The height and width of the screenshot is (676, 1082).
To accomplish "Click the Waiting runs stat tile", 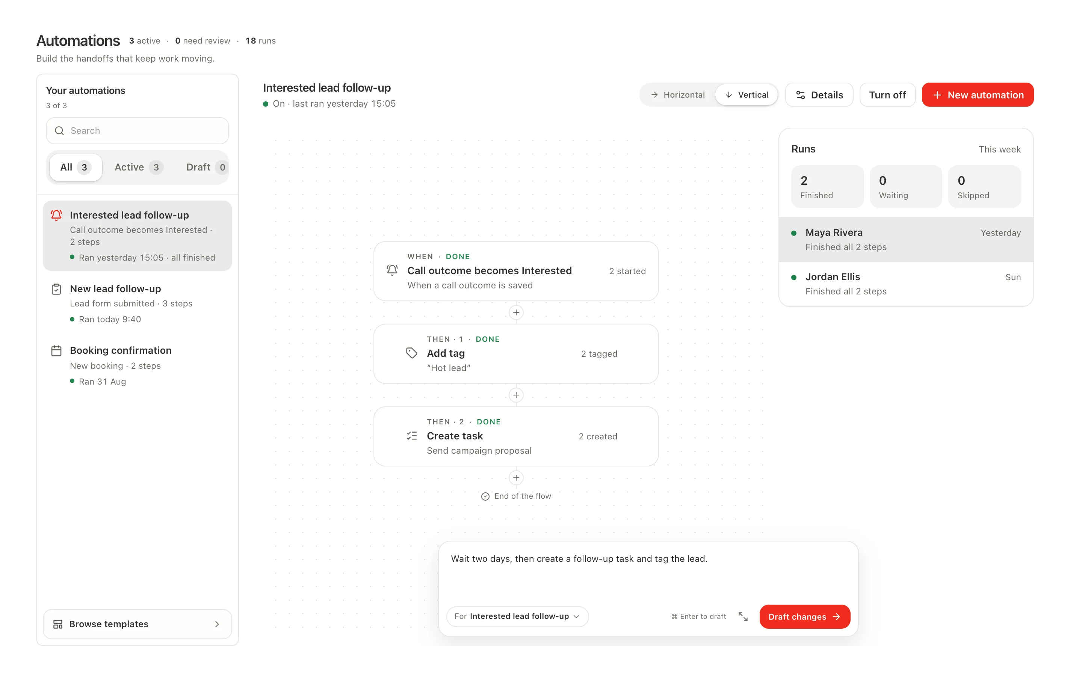I will click(906, 186).
